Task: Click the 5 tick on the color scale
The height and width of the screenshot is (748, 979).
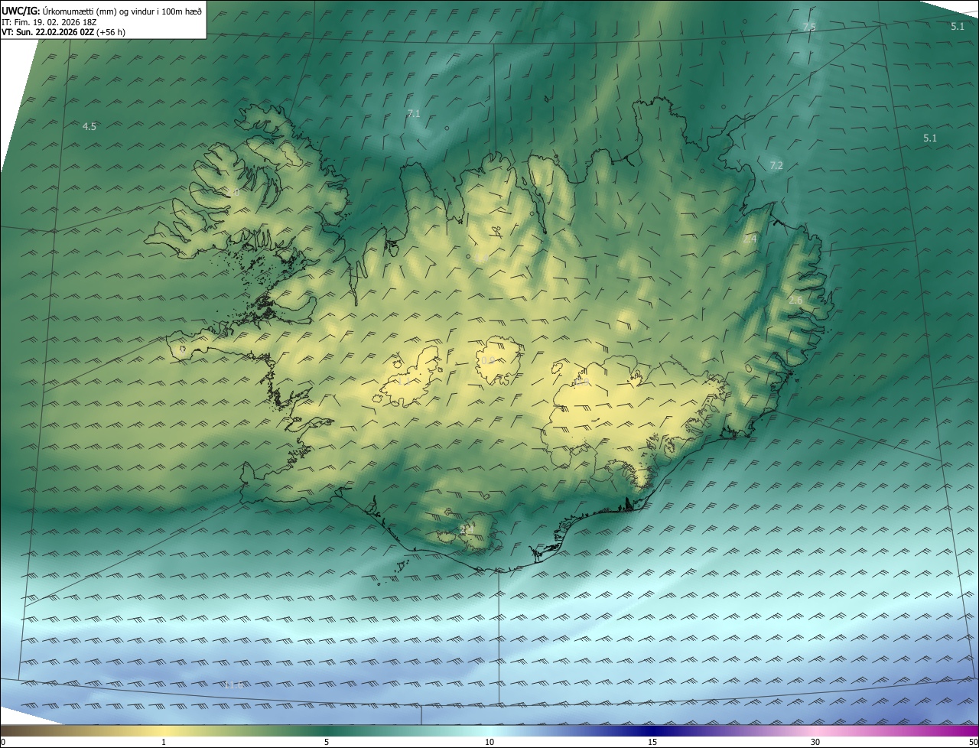Action: pos(327,742)
